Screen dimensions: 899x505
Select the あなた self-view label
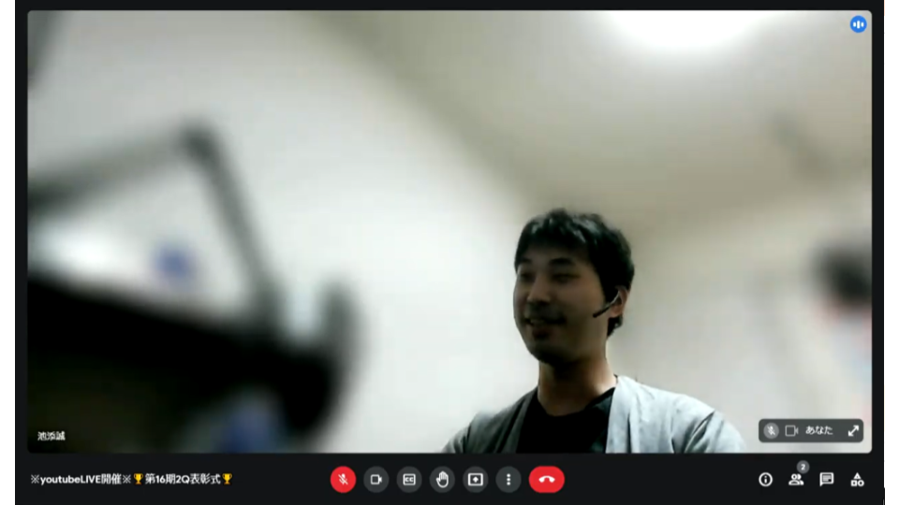click(x=818, y=430)
